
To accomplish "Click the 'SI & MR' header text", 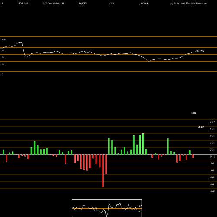I will [23, 3].
